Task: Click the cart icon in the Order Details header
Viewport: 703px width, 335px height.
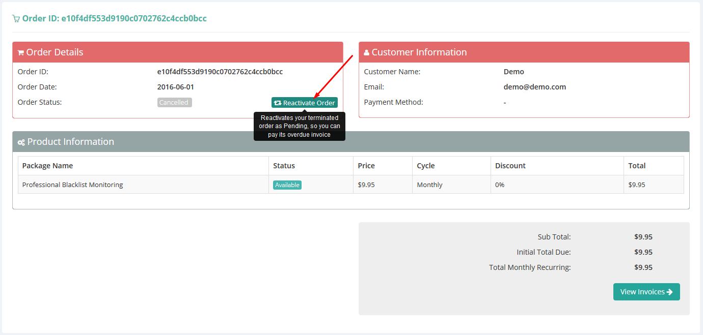Action: click(21, 52)
